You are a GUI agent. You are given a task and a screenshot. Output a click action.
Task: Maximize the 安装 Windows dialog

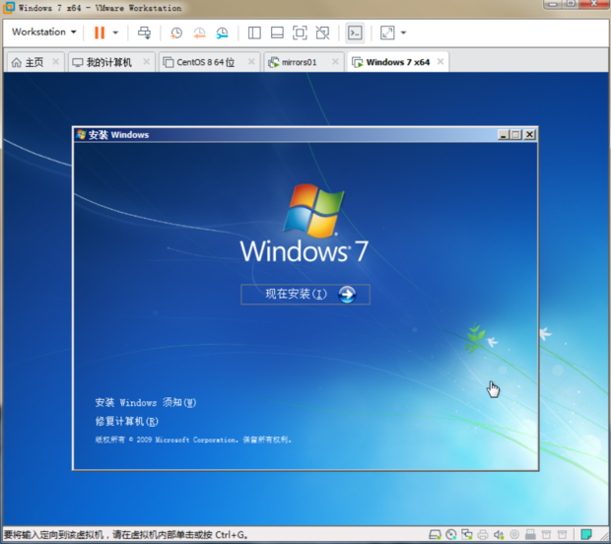pos(516,135)
